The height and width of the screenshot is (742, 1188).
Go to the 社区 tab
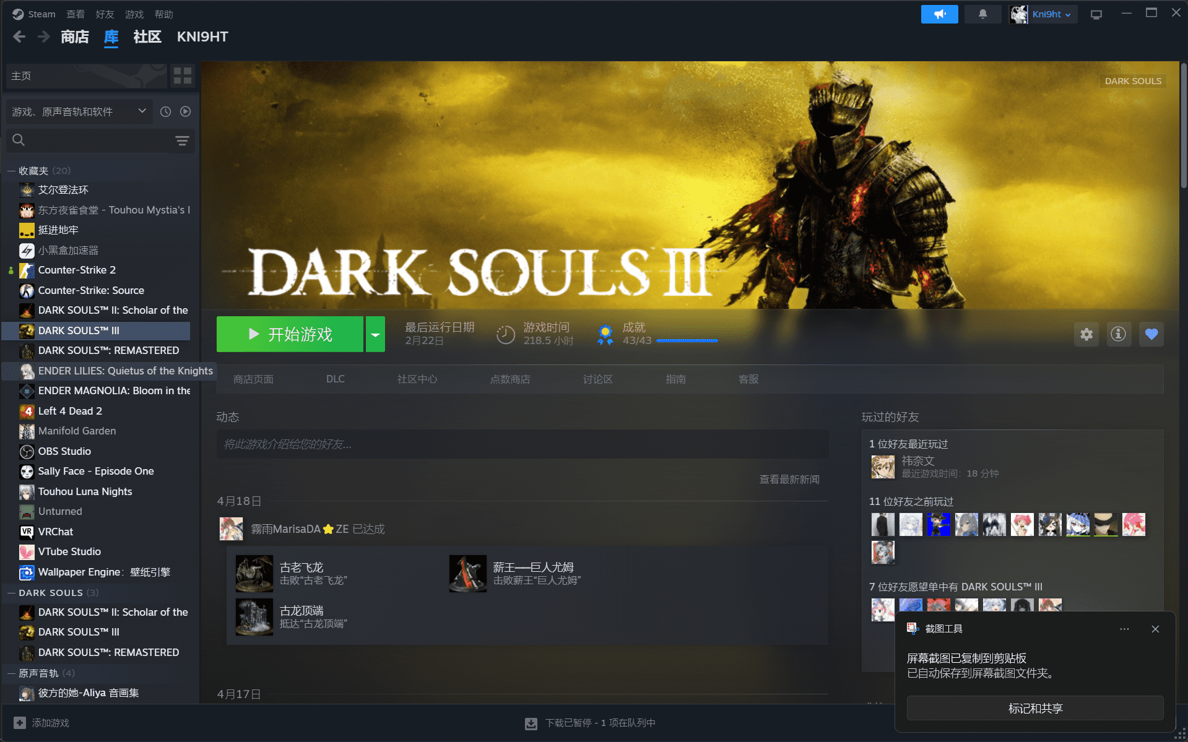(x=147, y=37)
